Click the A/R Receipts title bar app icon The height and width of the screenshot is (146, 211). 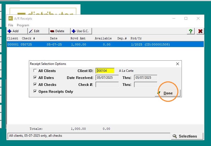(x=10, y=18)
